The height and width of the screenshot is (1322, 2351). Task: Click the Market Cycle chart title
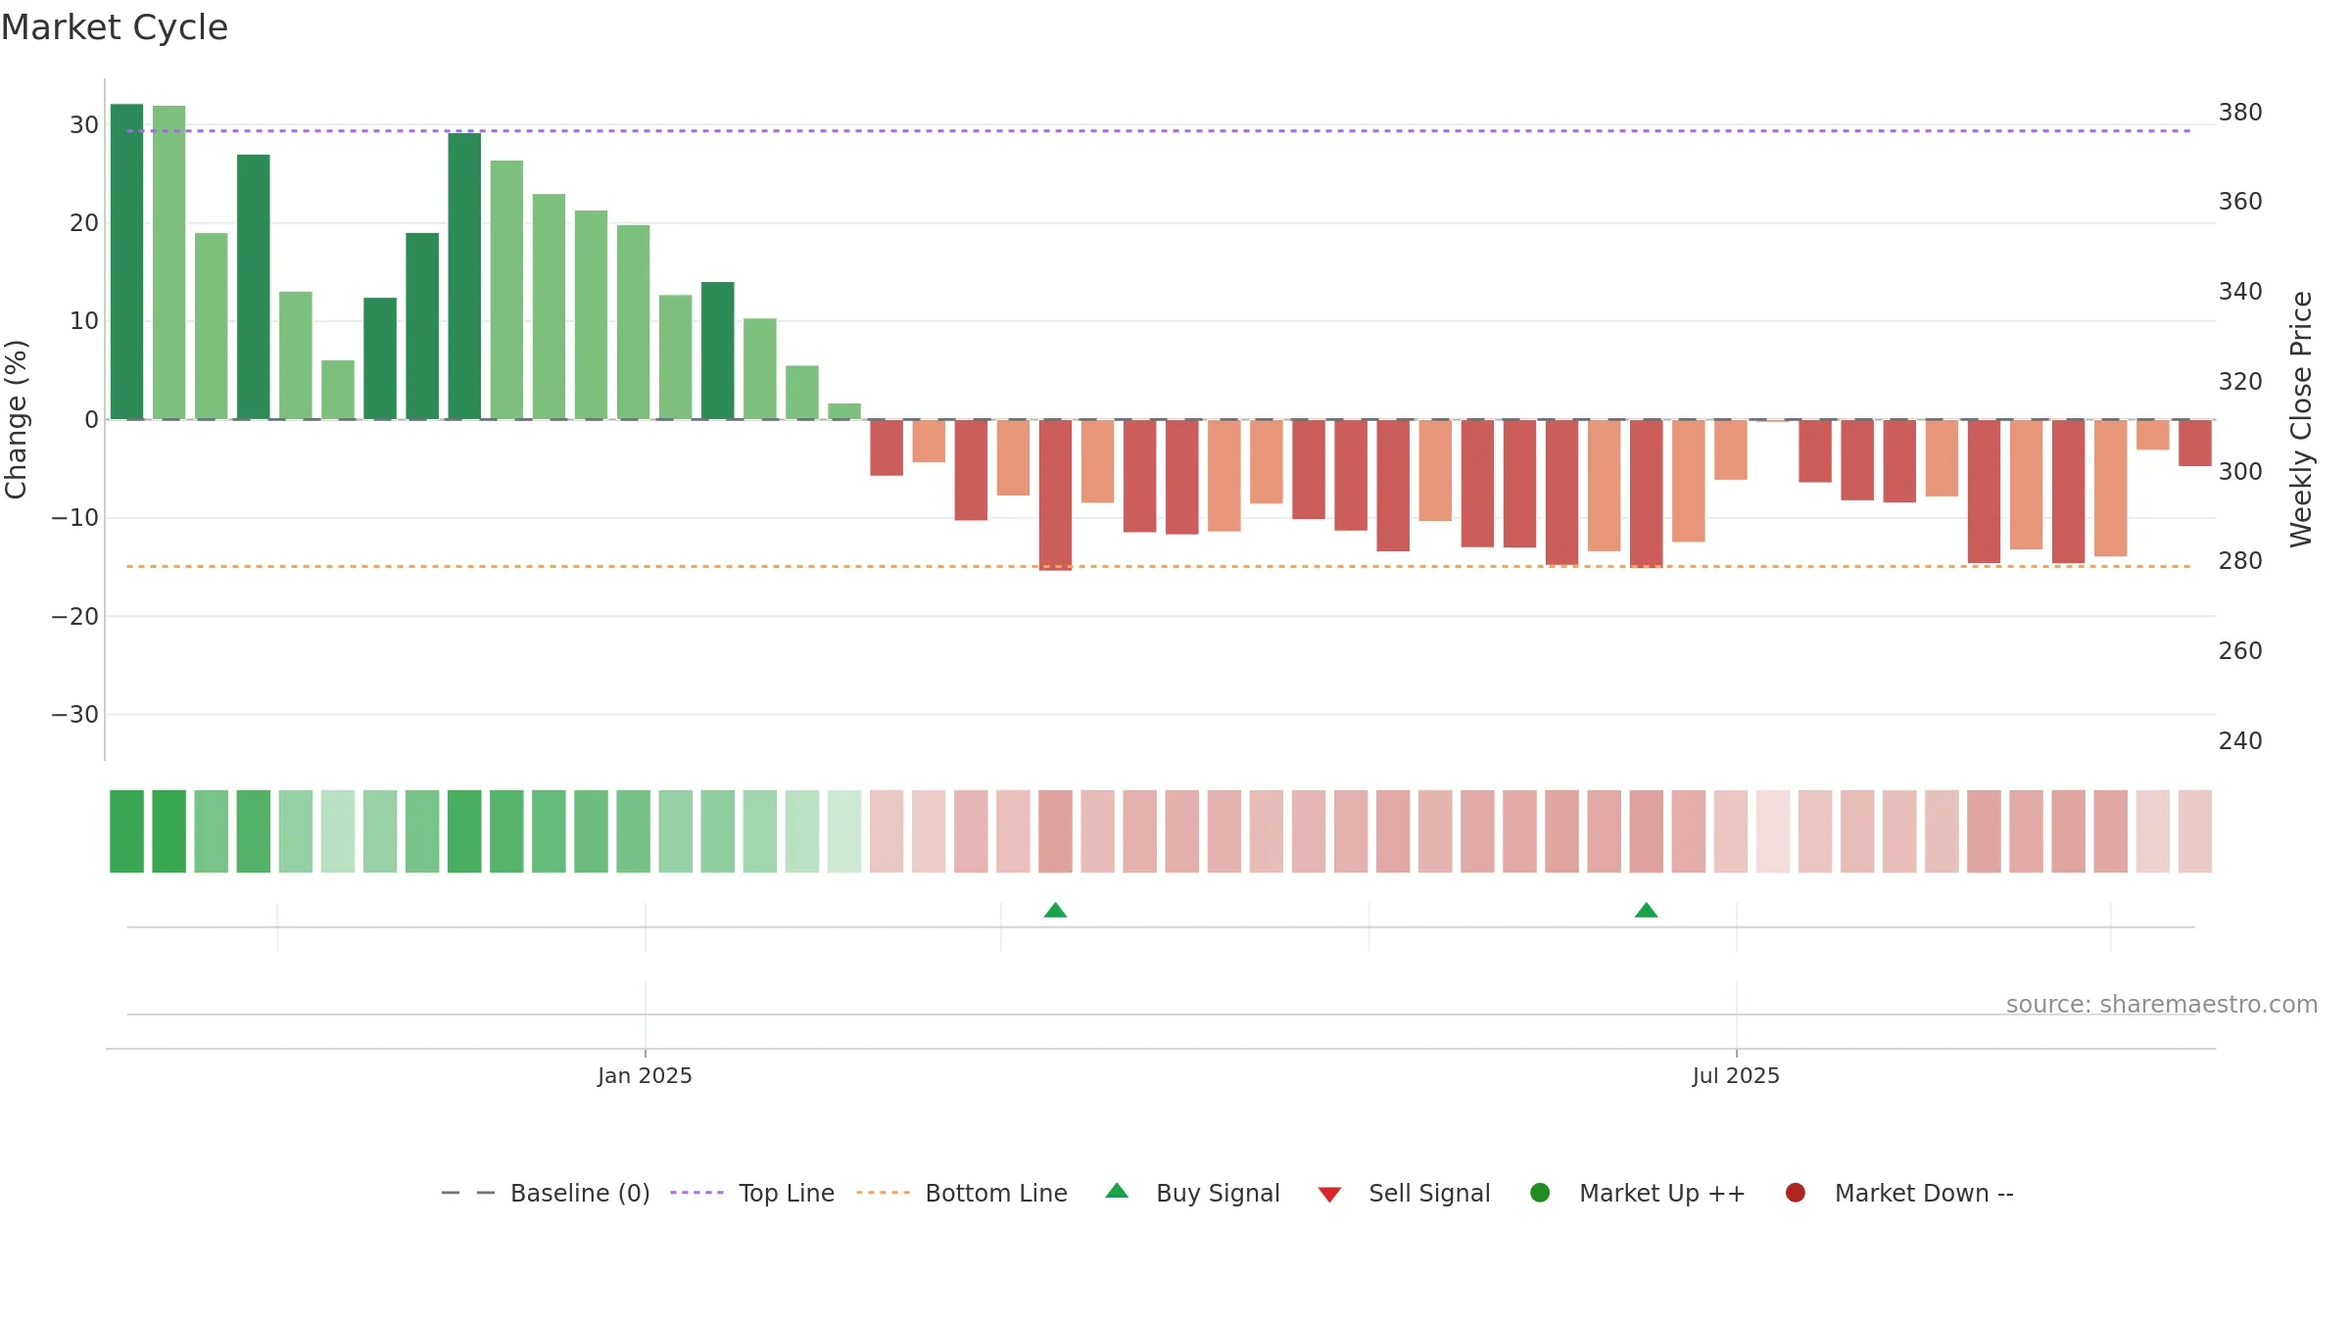point(115,27)
